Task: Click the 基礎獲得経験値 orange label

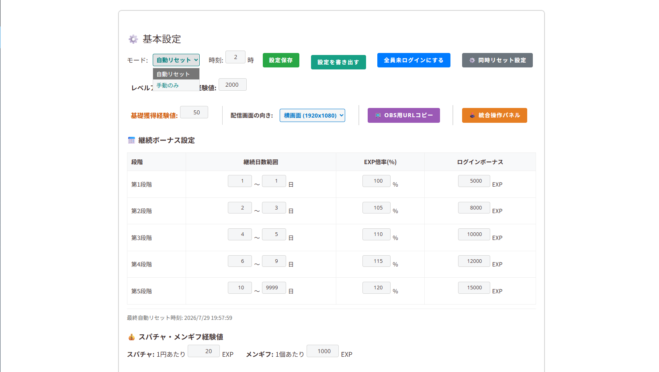Action: [154, 116]
